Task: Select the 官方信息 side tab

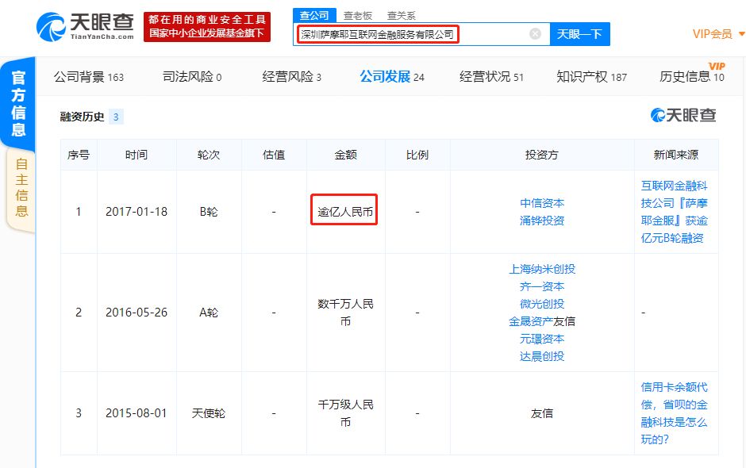Action: pos(18,103)
